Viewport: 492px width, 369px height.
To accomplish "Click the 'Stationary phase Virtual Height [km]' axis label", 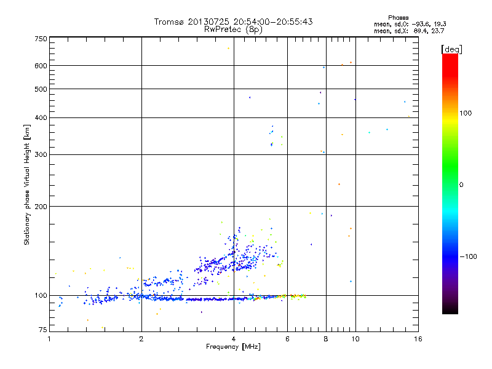I will pyautogui.click(x=26, y=184).
